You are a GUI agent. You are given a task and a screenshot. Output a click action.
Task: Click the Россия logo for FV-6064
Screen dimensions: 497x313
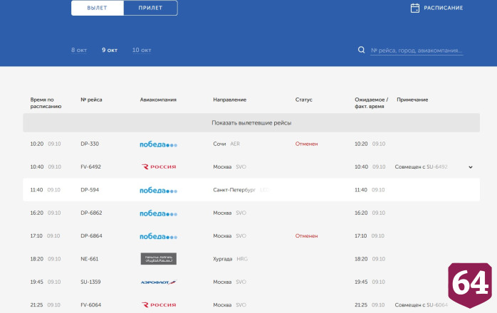(x=159, y=304)
